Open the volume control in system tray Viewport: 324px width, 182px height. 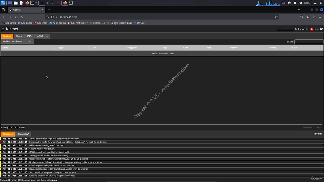(x=289, y=3)
